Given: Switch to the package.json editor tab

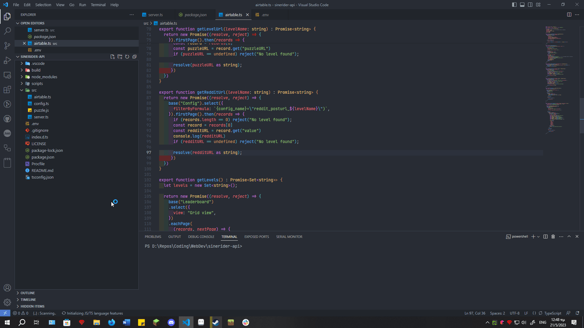Looking at the screenshot, I should 195,15.
